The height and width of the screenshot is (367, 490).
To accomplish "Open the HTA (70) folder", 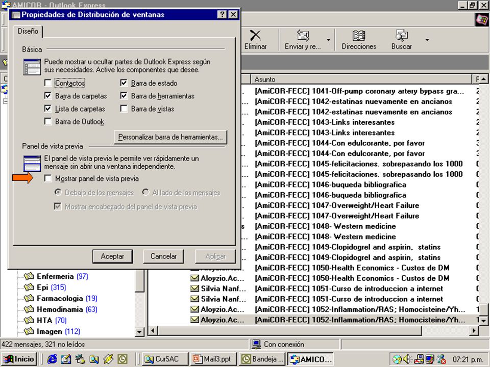I will pyautogui.click(x=52, y=320).
